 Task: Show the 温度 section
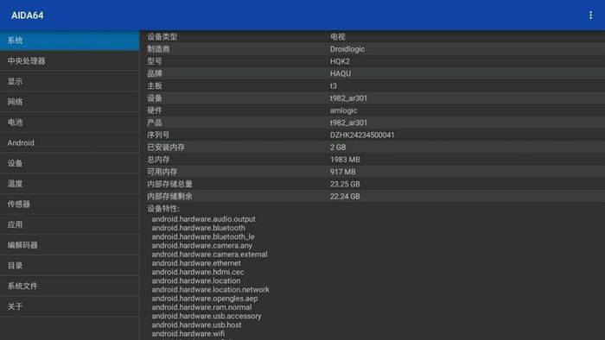(69, 183)
